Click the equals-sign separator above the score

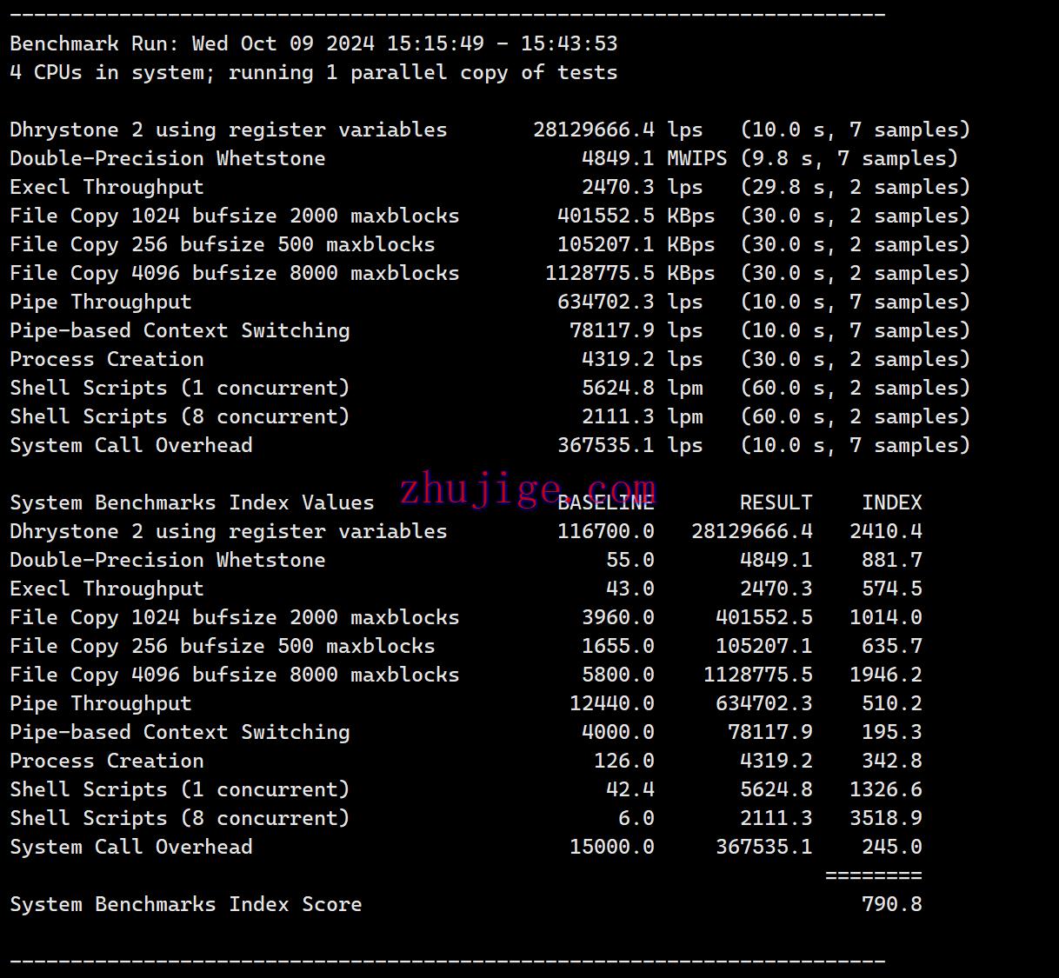point(873,875)
